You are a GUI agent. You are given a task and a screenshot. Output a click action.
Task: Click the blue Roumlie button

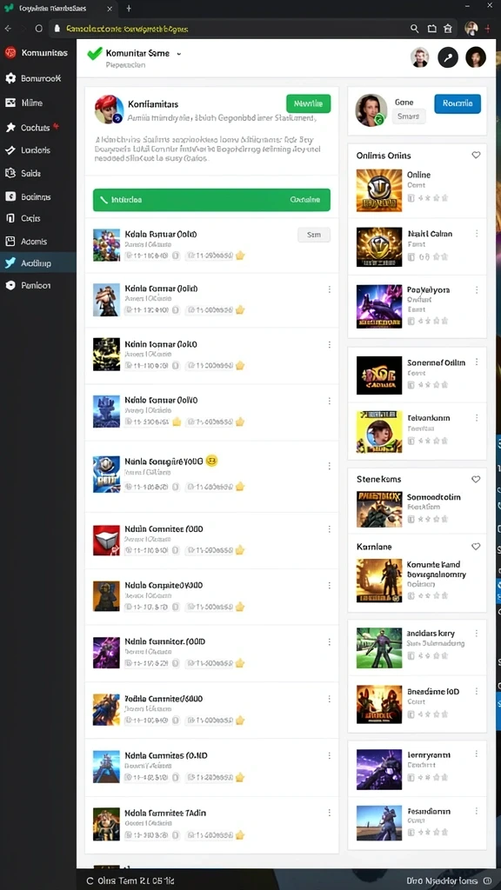[458, 104]
